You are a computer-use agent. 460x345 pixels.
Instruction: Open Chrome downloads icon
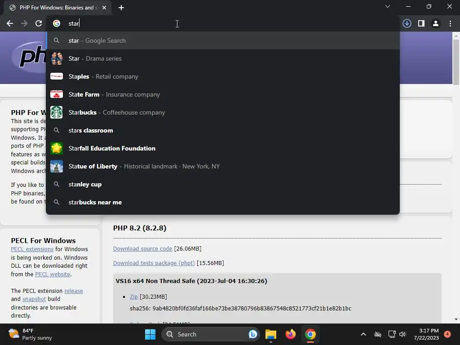(407, 23)
